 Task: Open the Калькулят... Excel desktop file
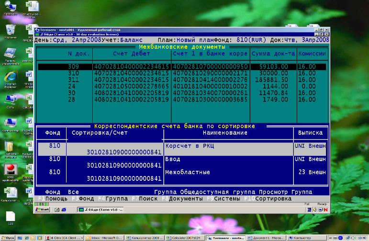point(11,195)
